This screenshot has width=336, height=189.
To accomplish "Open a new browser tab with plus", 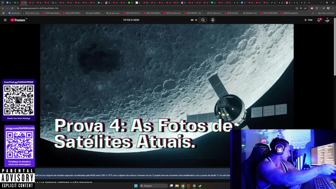I will (309, 3).
